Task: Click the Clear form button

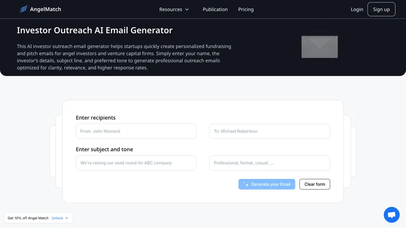Action: click(x=314, y=184)
